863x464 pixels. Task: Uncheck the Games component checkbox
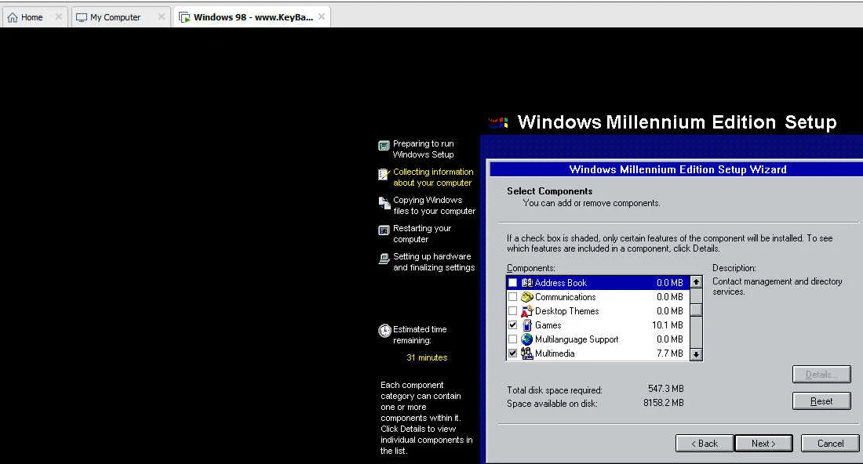[512, 325]
